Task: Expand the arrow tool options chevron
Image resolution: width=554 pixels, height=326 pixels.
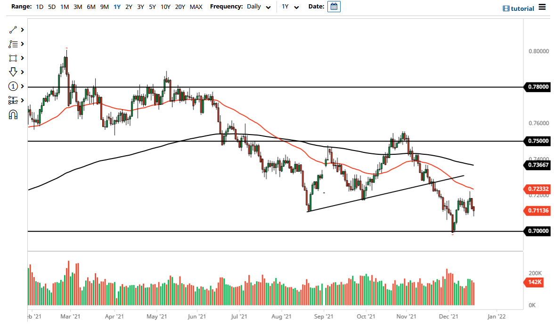Action: click(x=21, y=72)
